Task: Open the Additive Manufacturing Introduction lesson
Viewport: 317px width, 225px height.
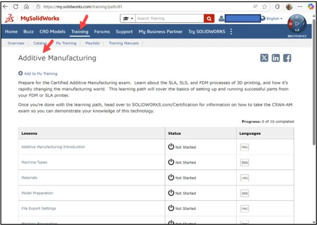Action: coord(53,147)
